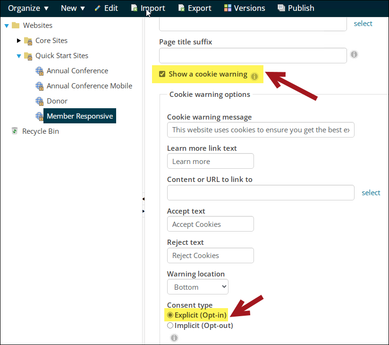This screenshot has height=345, width=389.
Task: Click the Annual Conference Mobile globe icon
Action: coord(40,86)
